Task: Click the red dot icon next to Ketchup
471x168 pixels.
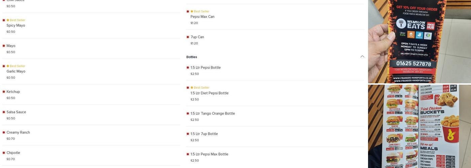Action: pyautogui.click(x=4, y=92)
